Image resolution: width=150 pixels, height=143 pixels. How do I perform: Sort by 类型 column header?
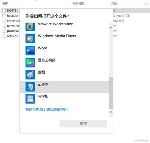click(x=114, y=4)
